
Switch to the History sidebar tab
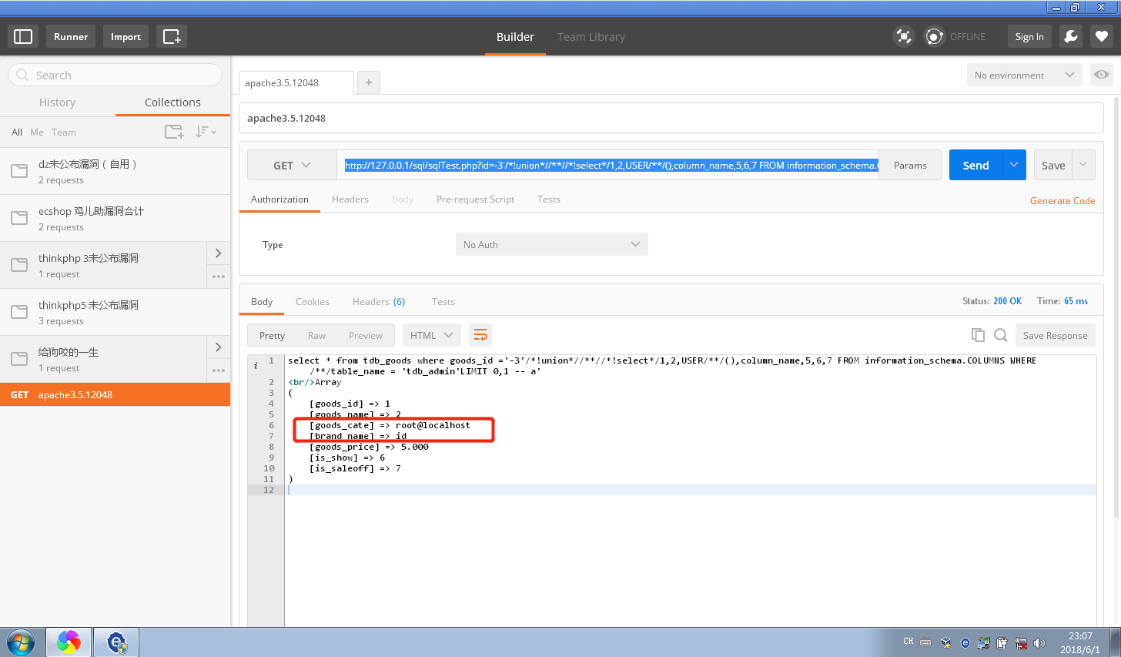[x=58, y=102]
